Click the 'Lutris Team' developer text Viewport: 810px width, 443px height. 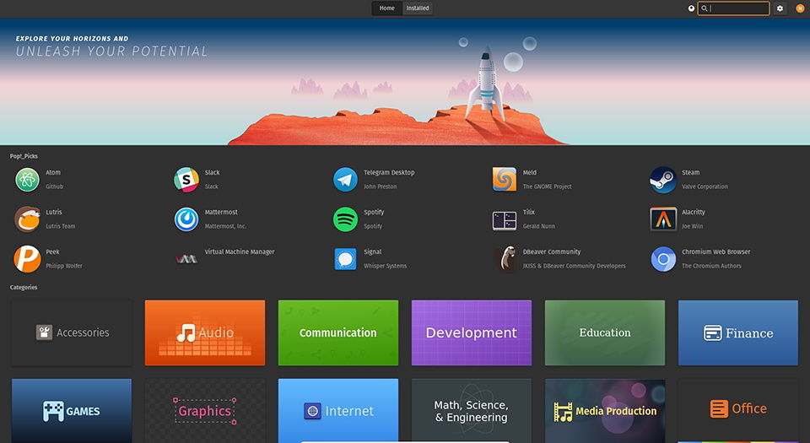tap(61, 226)
